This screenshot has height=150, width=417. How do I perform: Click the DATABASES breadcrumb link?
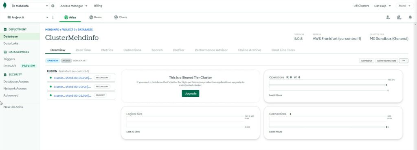tap(85, 30)
